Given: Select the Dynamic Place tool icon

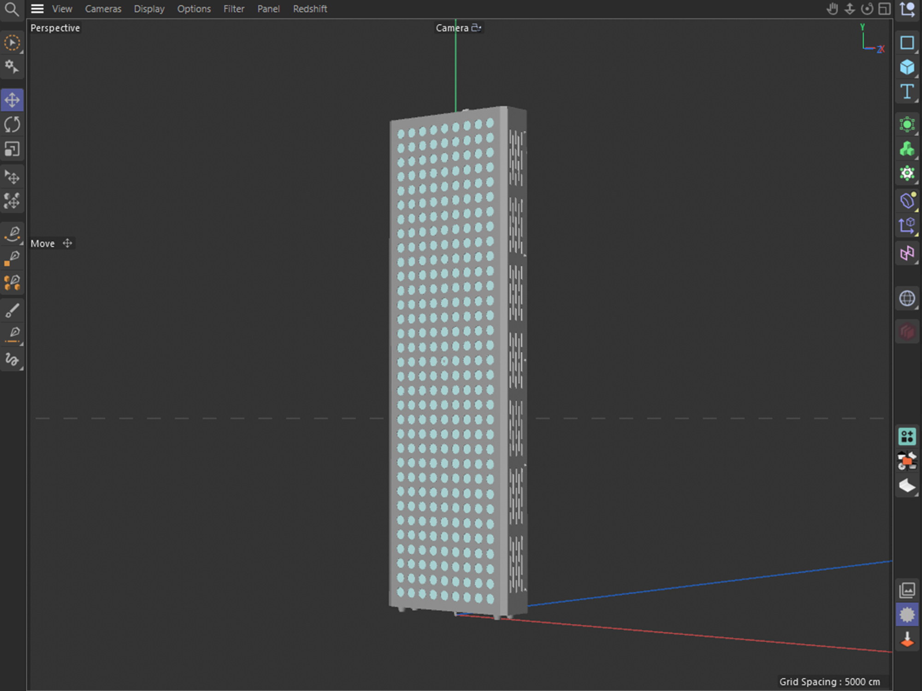Looking at the screenshot, I should [x=12, y=201].
